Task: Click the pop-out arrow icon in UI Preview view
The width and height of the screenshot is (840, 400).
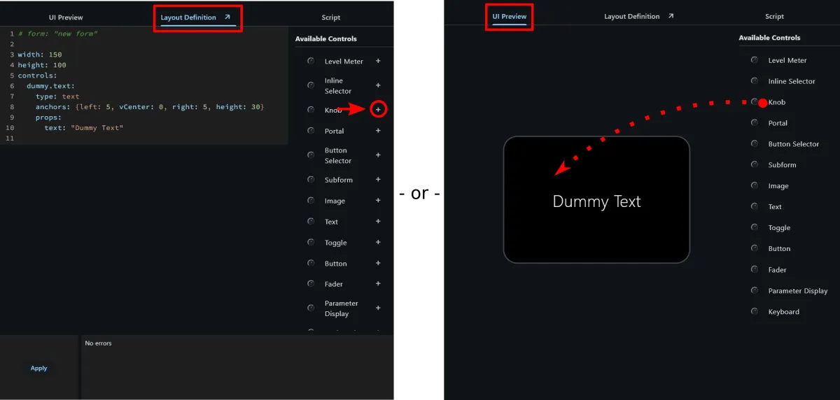Action: click(671, 16)
